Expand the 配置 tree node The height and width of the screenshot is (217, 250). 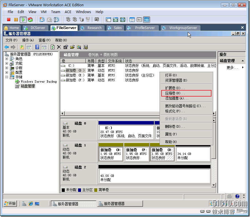point(7,72)
